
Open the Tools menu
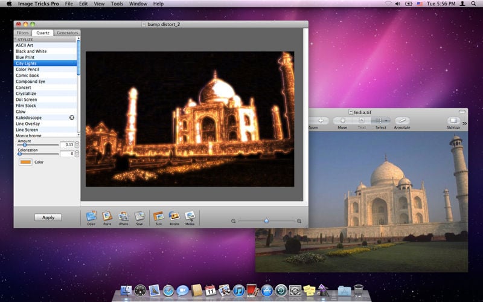point(117,4)
